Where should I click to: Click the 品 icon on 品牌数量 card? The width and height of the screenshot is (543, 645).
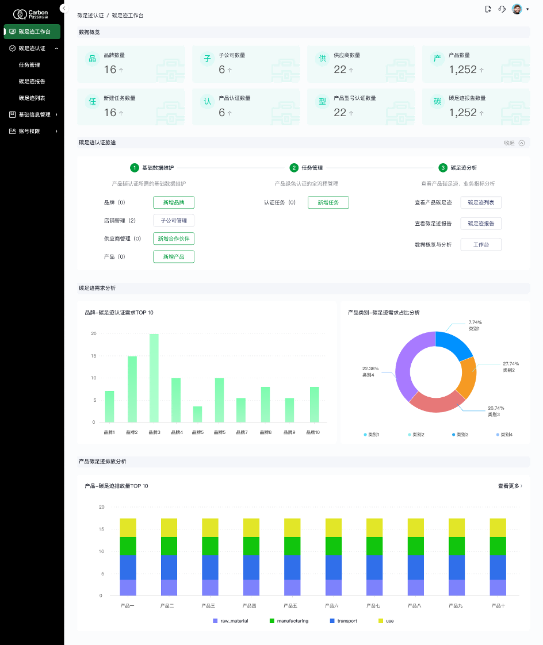tap(92, 59)
